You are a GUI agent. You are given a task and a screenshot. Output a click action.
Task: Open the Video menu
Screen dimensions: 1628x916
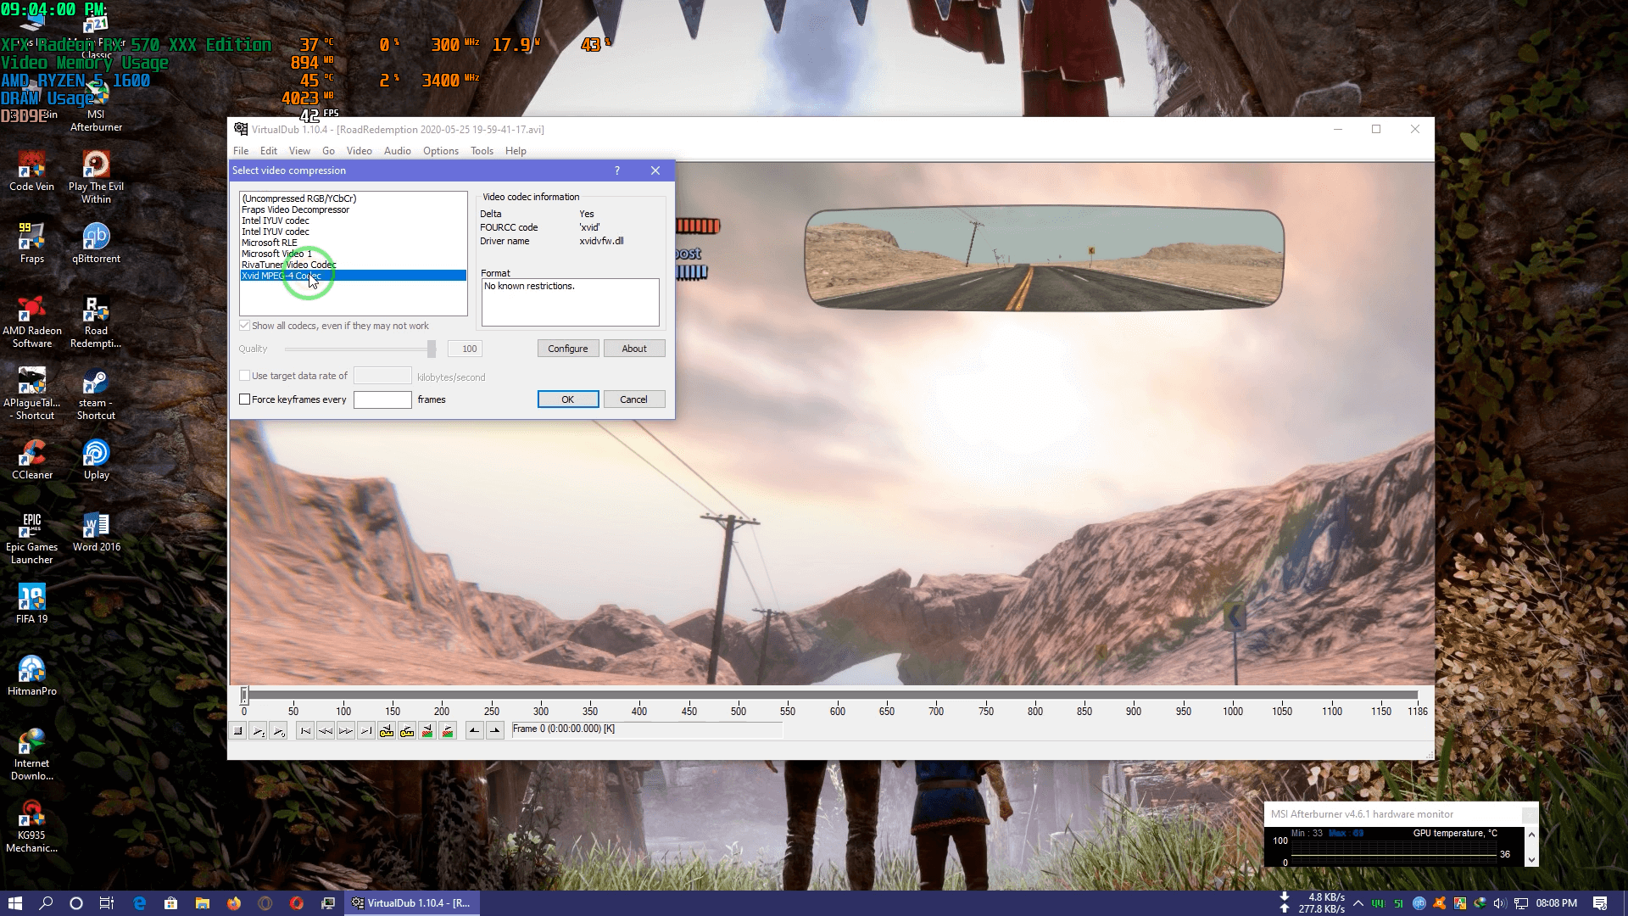[360, 151]
